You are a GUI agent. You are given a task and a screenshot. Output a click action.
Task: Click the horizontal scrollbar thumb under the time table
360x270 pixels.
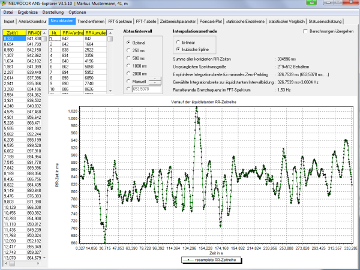[x=12, y=263]
